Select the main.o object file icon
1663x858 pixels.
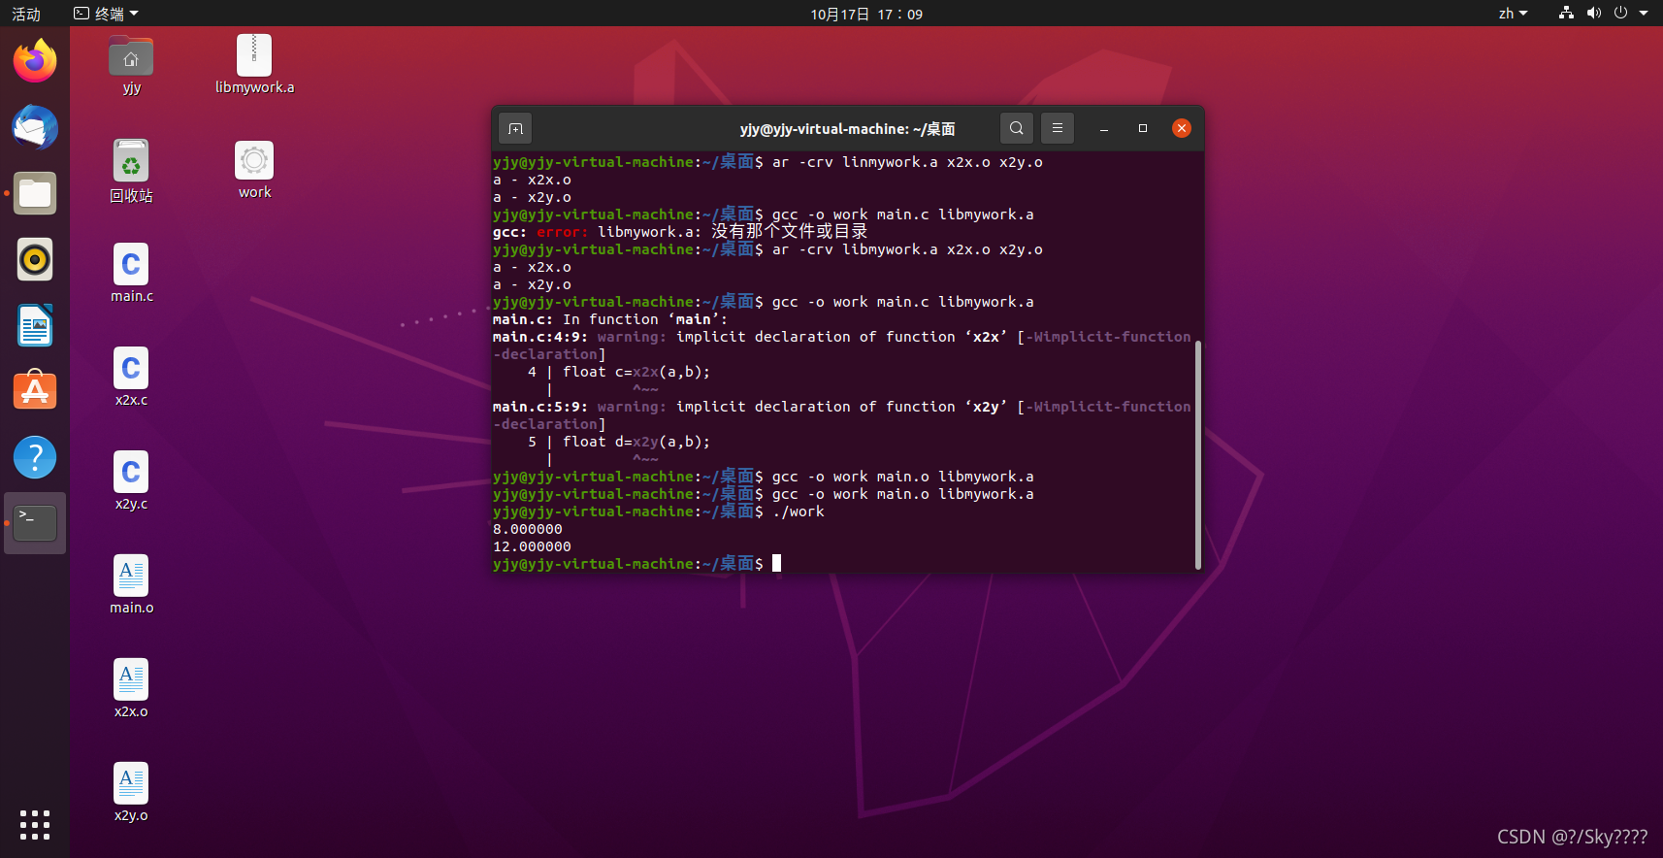click(131, 584)
